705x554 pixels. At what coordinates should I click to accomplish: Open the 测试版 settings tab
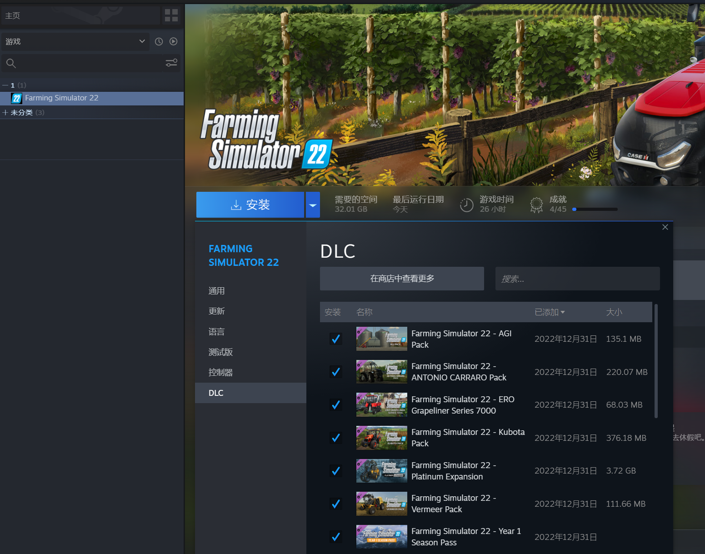[250, 352]
